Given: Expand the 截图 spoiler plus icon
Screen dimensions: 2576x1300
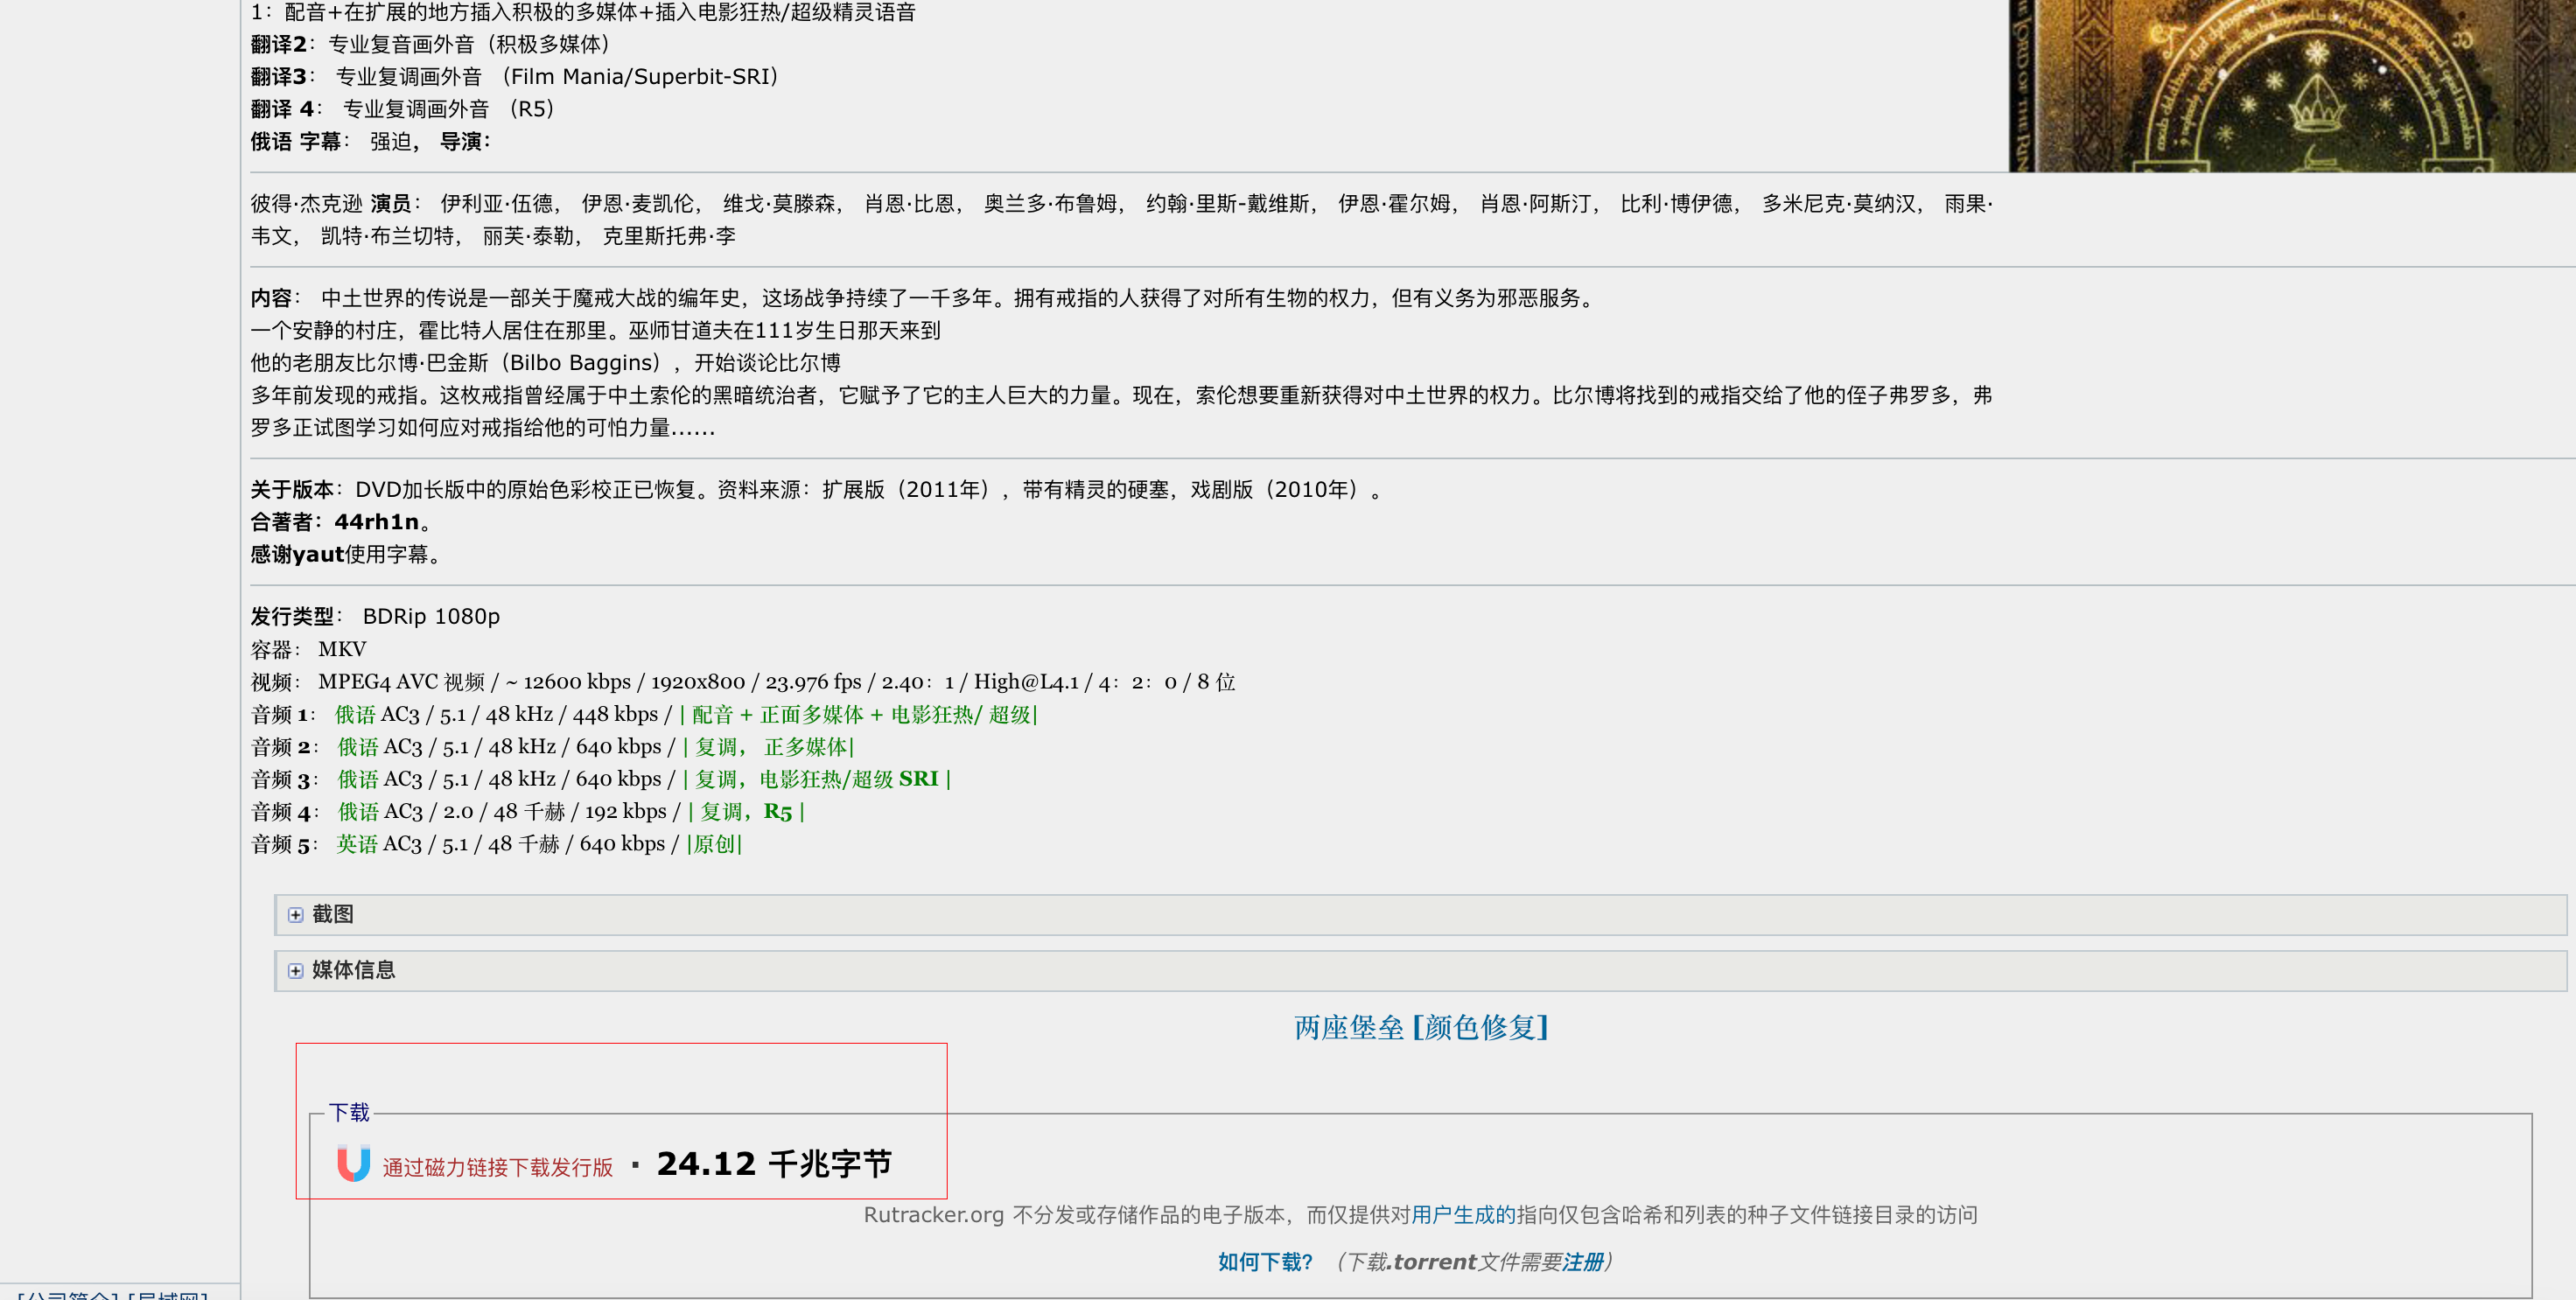Looking at the screenshot, I should click(295, 915).
